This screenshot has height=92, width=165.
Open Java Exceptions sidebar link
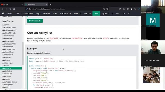point(7,85)
